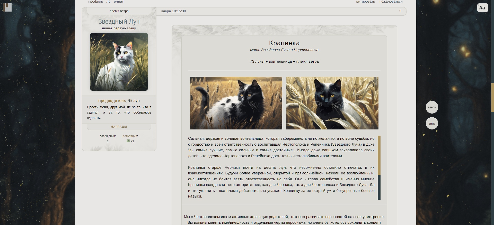
Task: Click the post timestamp вчера 19:15:30
Action: [x=173, y=11]
